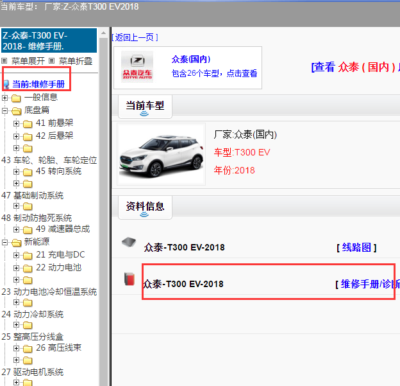Click 菜单展开 to expand all menus

point(28,61)
